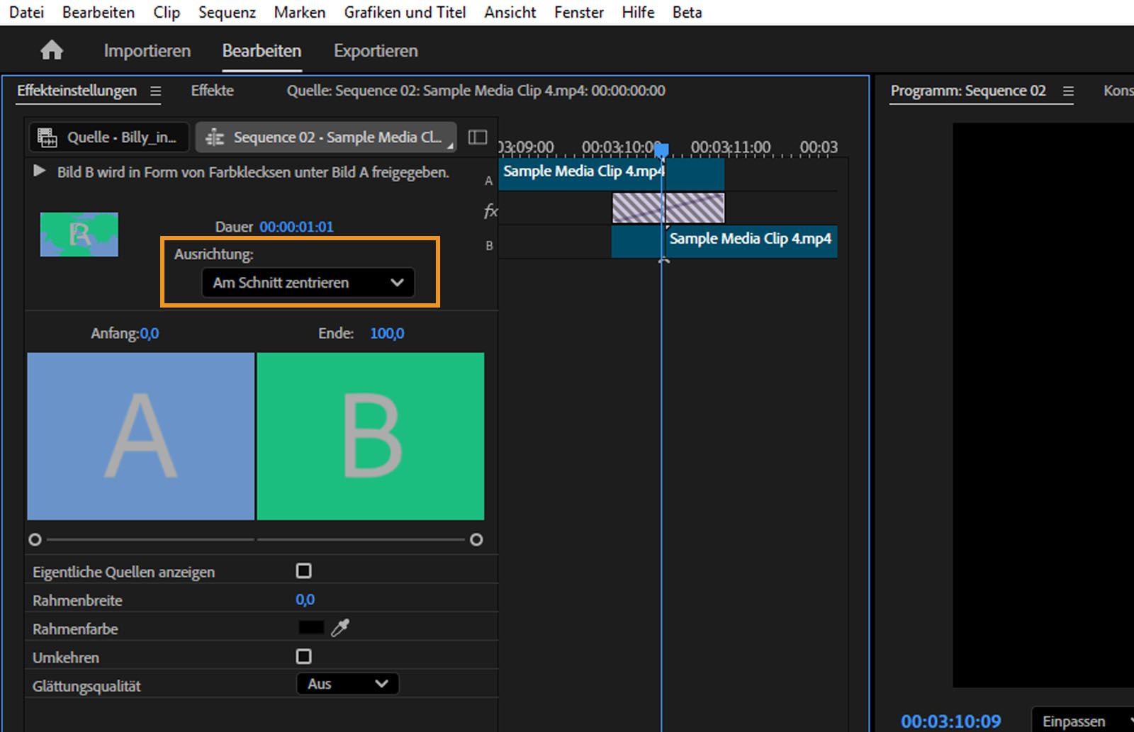Click the Home icon

52,50
